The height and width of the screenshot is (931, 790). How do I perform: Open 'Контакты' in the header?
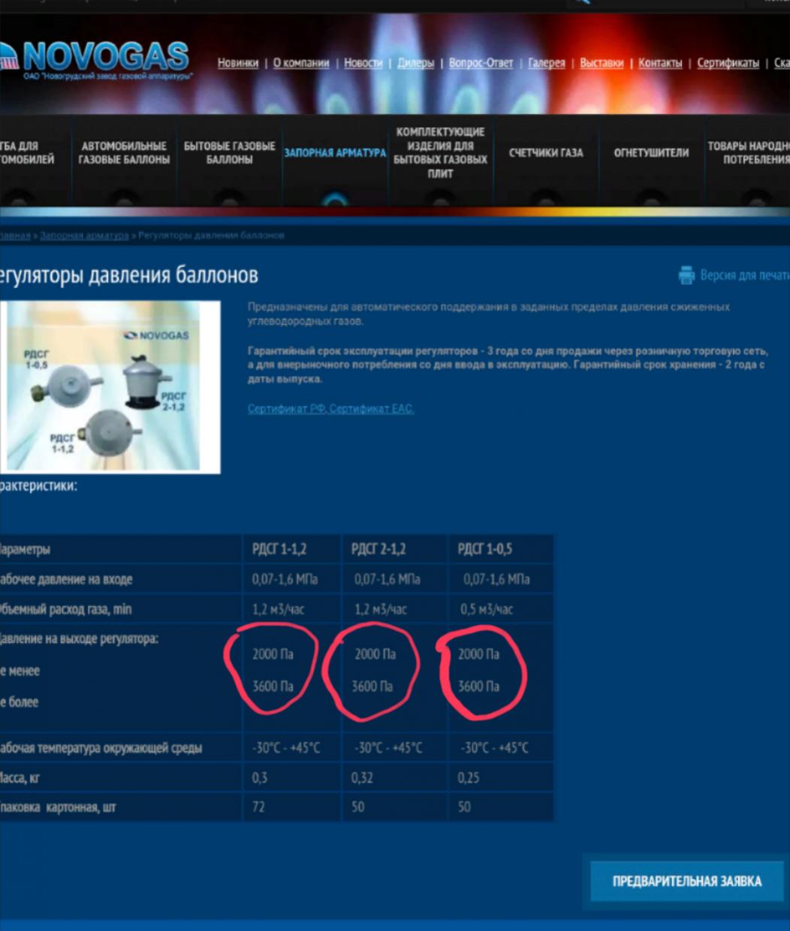660,63
